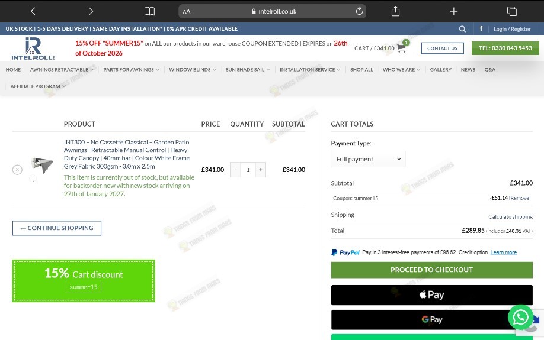The height and width of the screenshot is (340, 544).
Task: Edit the quantity field showing 1
Action: pos(248,170)
